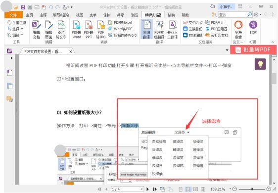Click Word转PDF
The image size is (278, 193).
point(120,29)
